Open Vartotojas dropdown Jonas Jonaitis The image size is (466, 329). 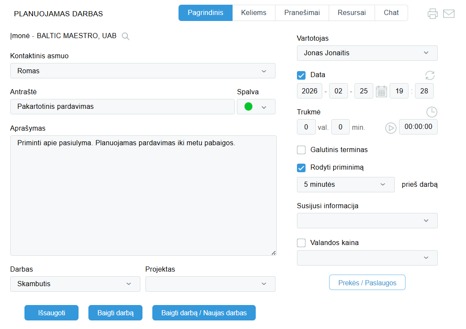pyautogui.click(x=367, y=53)
